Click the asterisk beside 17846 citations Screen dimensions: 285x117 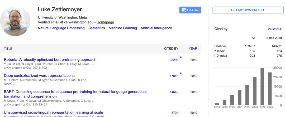181,74
